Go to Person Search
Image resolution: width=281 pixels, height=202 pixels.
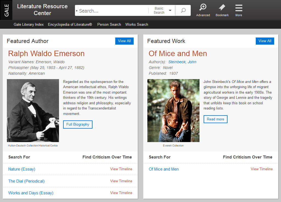tap(109, 24)
